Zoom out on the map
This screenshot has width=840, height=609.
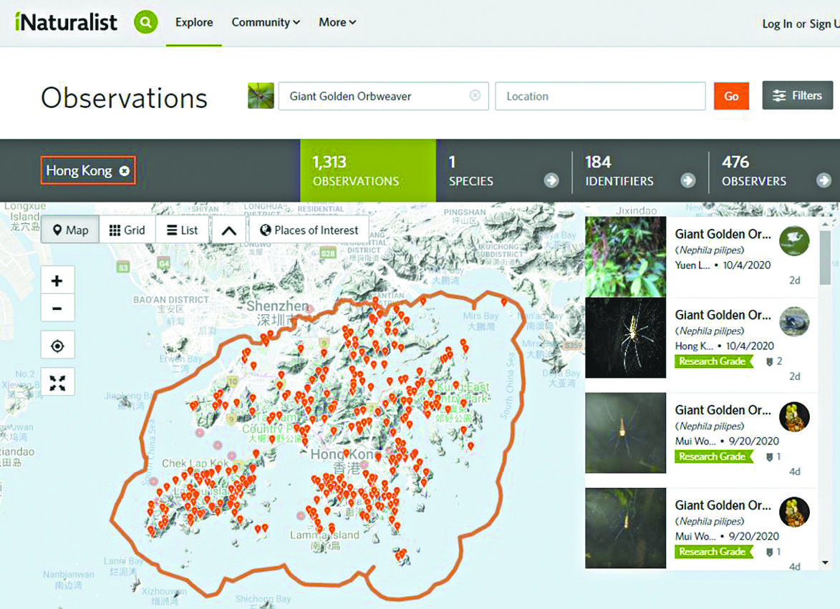click(57, 308)
